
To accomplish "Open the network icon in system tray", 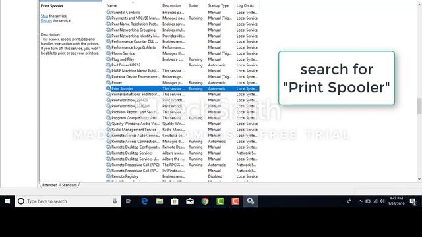I will tap(375, 201).
